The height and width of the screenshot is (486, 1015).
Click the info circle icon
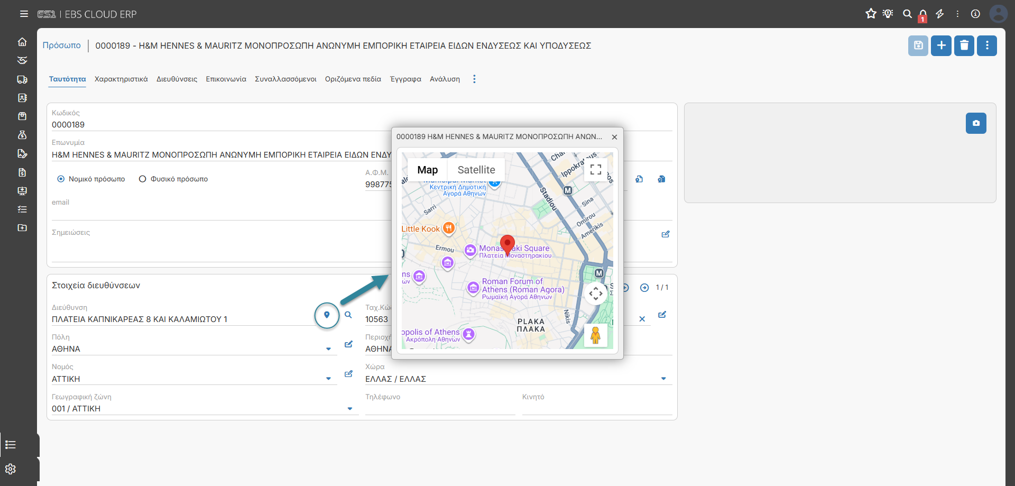(975, 14)
